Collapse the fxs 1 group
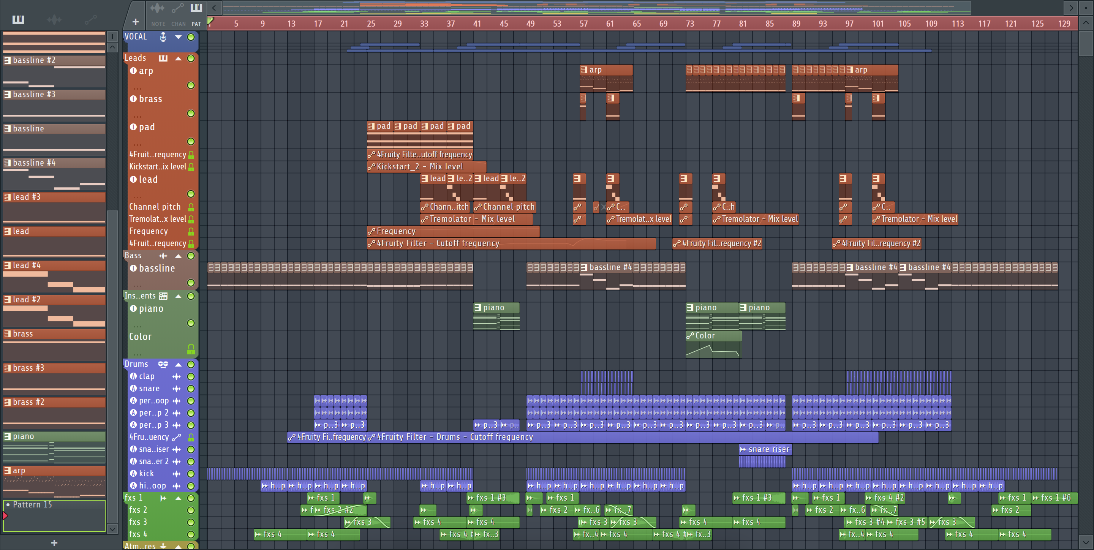 179,498
